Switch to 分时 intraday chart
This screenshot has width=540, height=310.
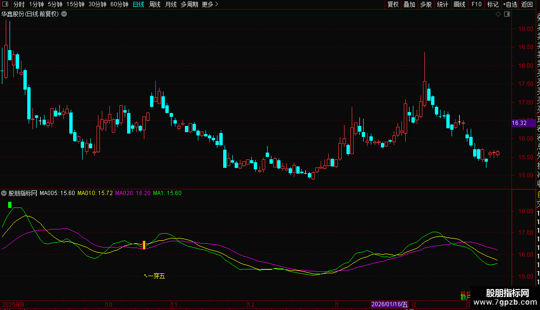point(19,4)
